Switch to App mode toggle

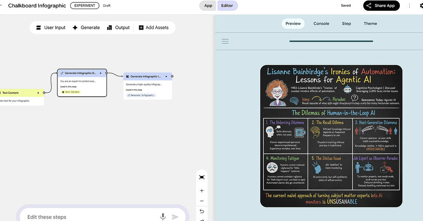tap(208, 6)
